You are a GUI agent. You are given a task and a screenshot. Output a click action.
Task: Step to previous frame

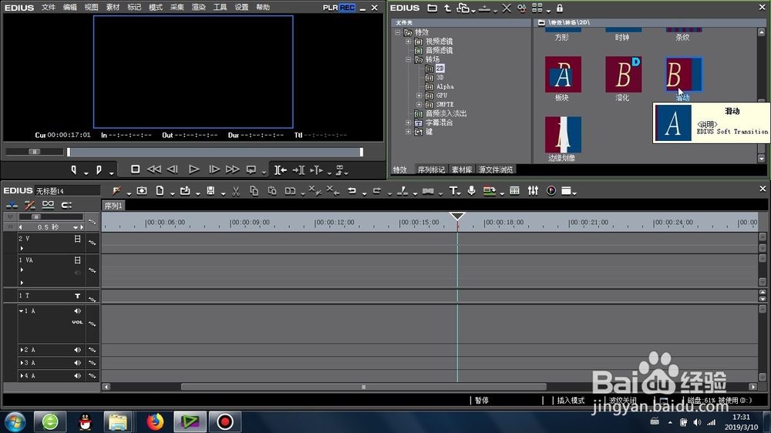click(x=172, y=169)
